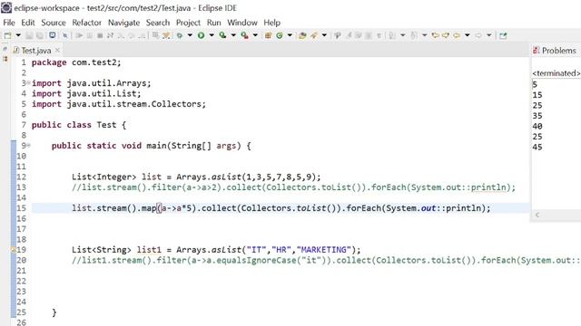The height and width of the screenshot is (326, 581).
Task: Click the red Terminate icon
Action: 100,35
